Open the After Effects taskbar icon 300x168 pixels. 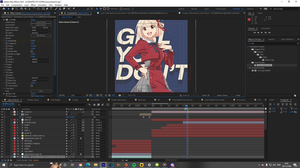pos(103,165)
